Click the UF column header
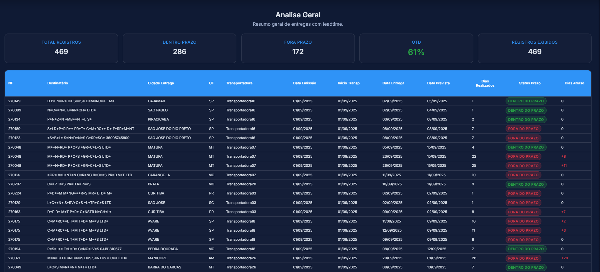Screen dimensions: 600x272 (211, 83)
